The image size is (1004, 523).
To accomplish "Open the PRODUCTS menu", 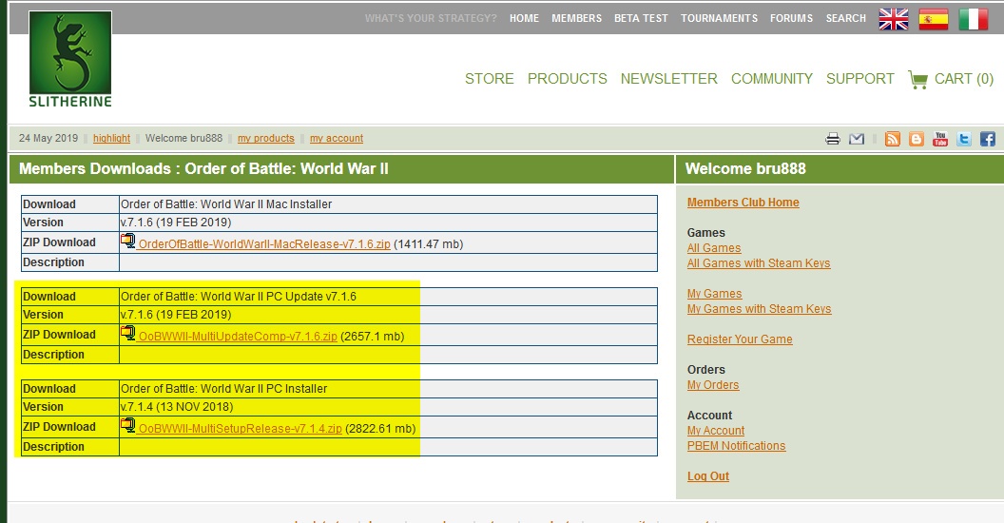I will (x=568, y=79).
